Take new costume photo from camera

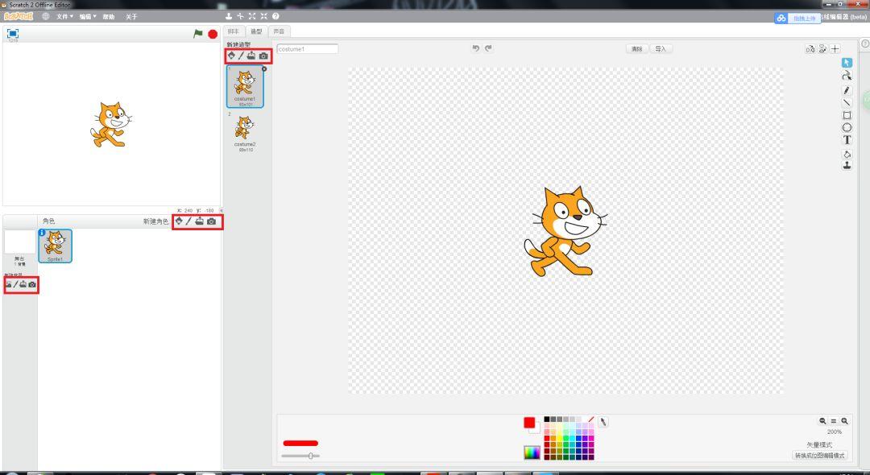coord(263,56)
